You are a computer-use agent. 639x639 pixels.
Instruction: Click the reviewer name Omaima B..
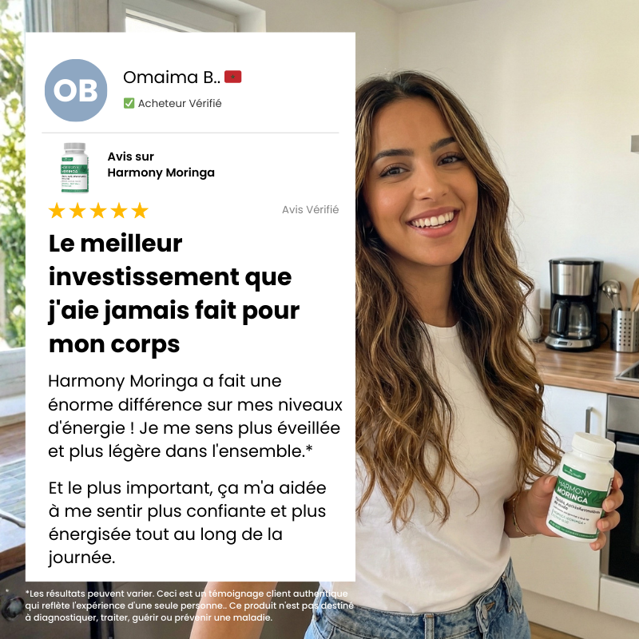[x=172, y=77]
